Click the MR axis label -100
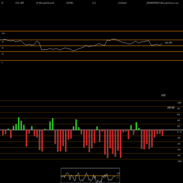Screen dimensions: 183x183 (179, 161)
